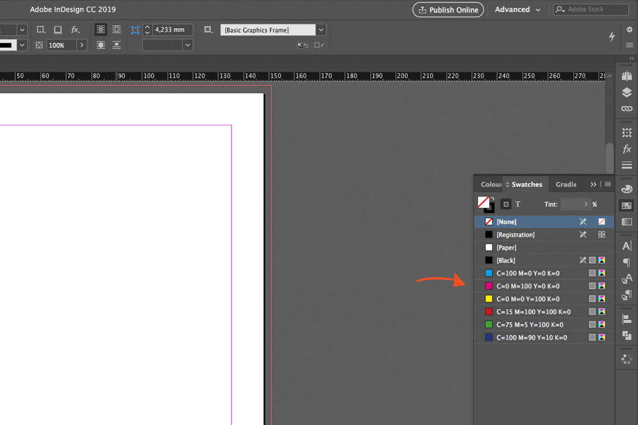Select the [None] swatch
Screen dimensions: 638x425
point(544,222)
